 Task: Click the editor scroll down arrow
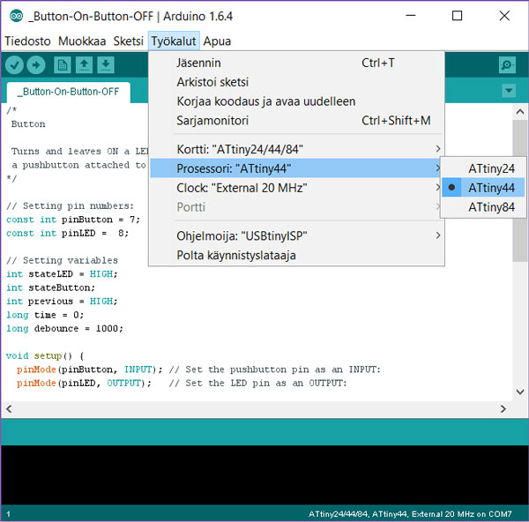coord(520,391)
